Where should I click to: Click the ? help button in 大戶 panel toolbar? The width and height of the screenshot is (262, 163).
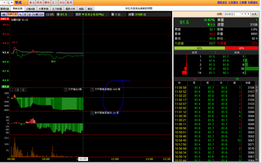click(x=12, y=90)
